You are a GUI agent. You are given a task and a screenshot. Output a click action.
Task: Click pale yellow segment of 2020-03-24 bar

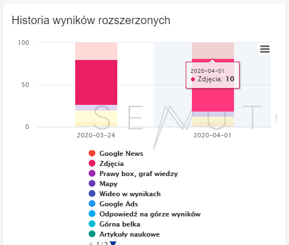[x=96, y=116]
